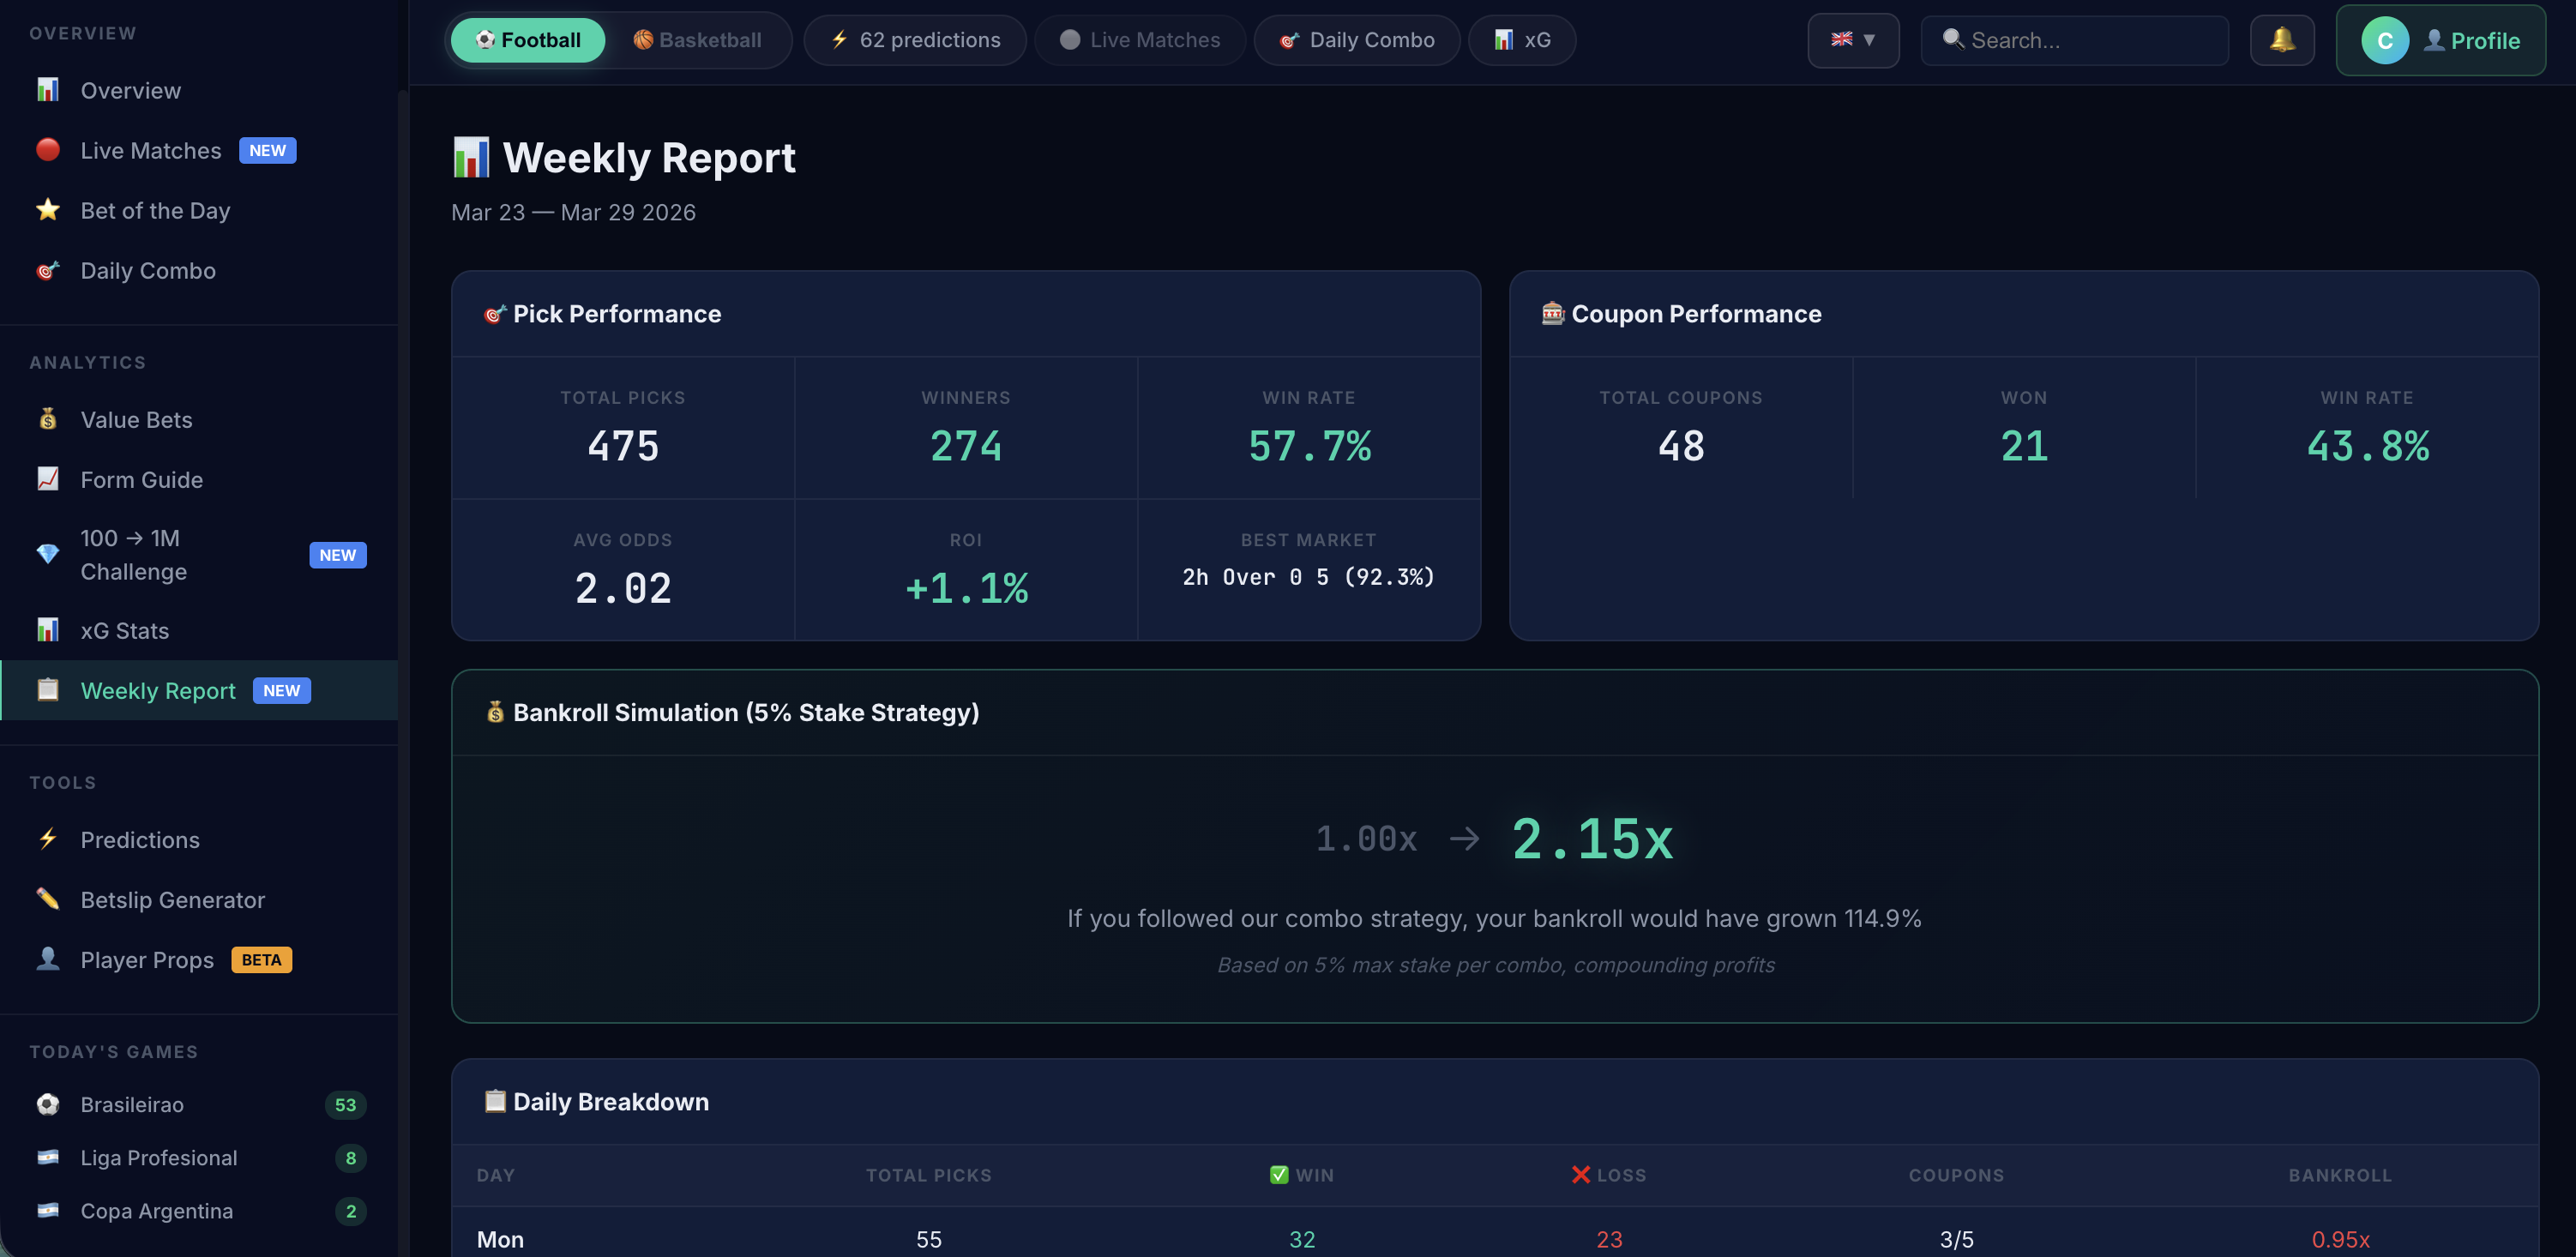
Task: Click the xG button in the top bar
Action: point(1521,40)
